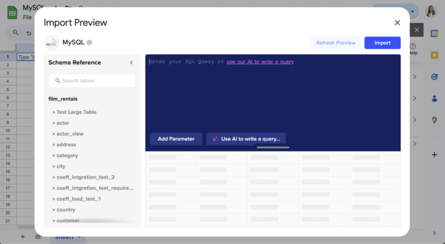Viewport: 445px width, 244px height.
Task: Close the Import Preview dialog
Action: [397, 23]
